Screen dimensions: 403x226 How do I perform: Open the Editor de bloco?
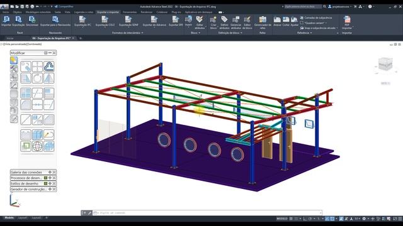tap(247, 23)
